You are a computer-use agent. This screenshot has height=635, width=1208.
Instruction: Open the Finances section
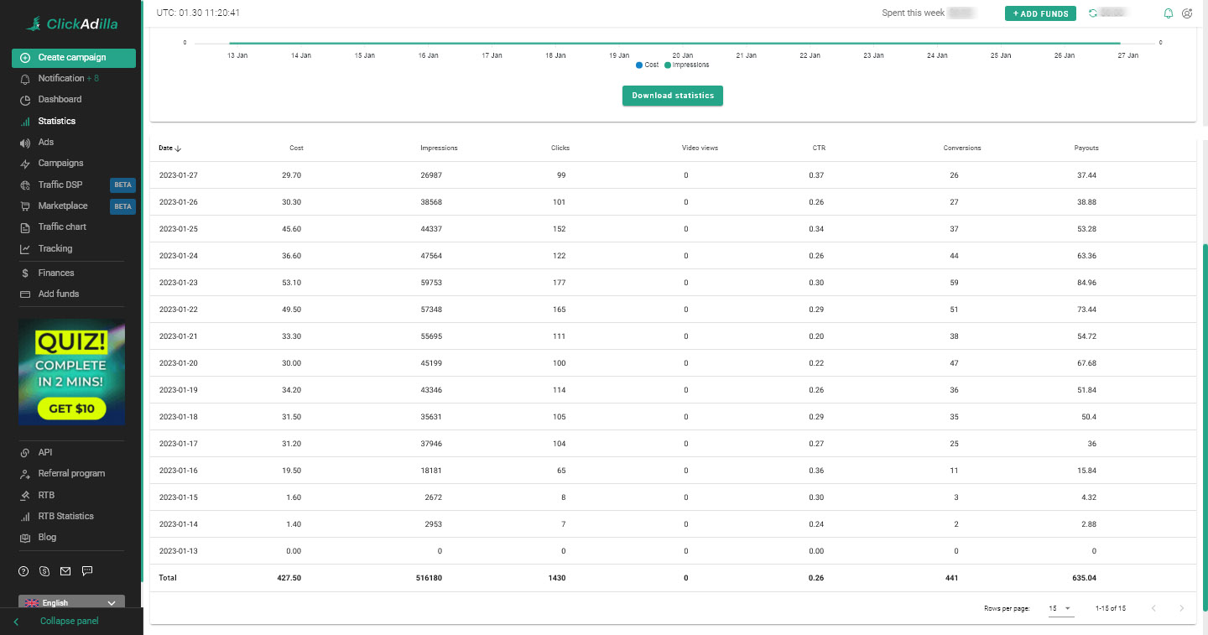[56, 273]
